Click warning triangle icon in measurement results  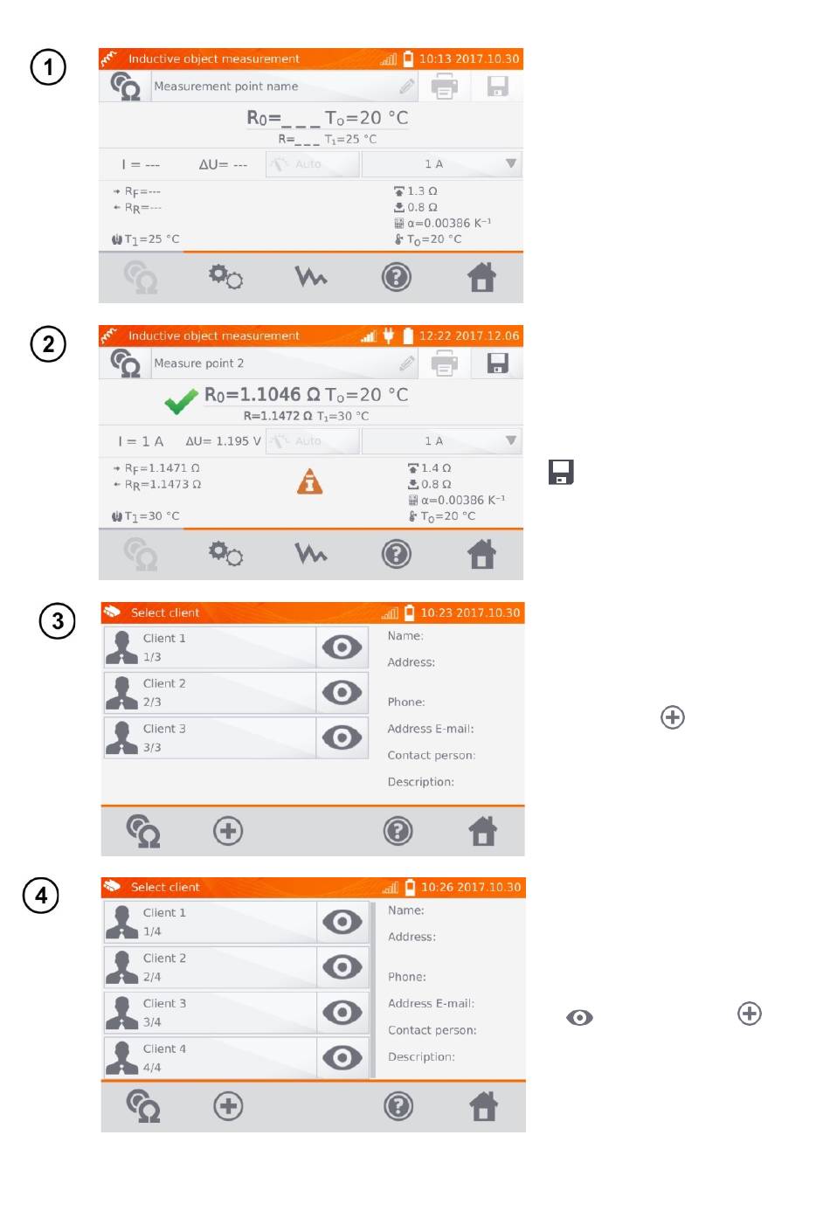309,481
